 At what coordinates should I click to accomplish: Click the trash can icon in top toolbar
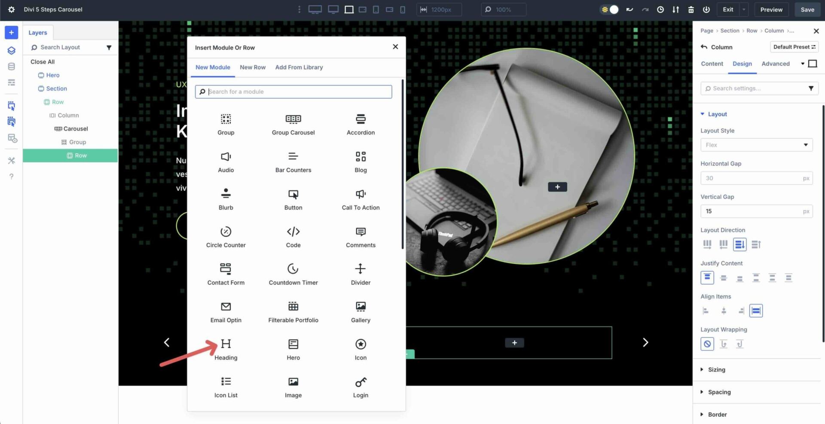[x=691, y=9]
